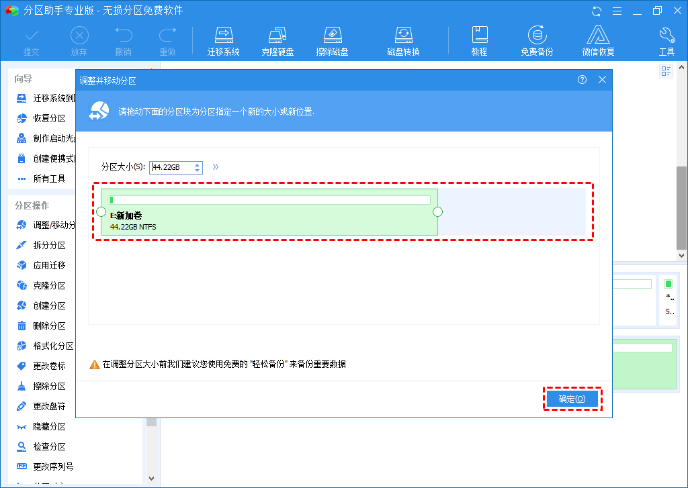
Task: Select 克隆分区 clone partition
Action: pos(41,285)
